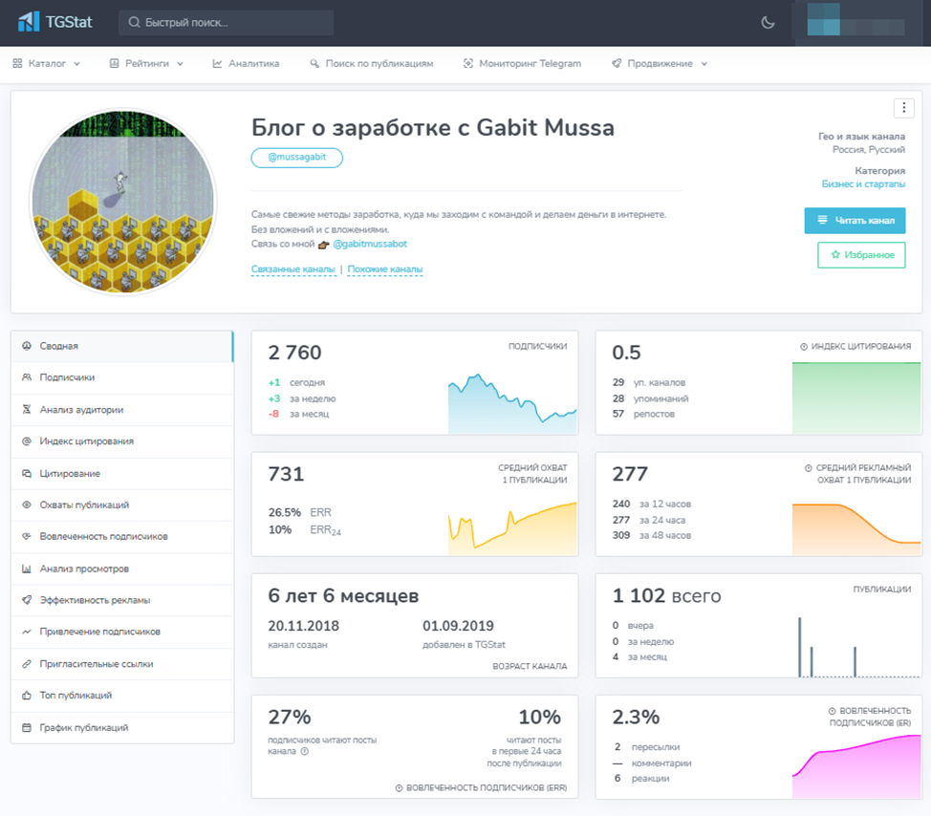Click the Привлечение подписчиков trend icon
Screen dimensions: 931x816
(x=26, y=632)
